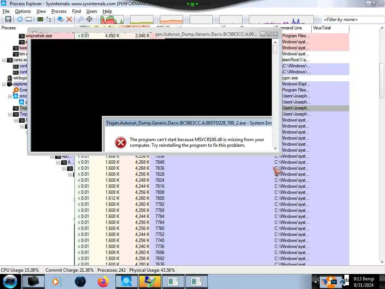The width and height of the screenshot is (385, 289).
Task: Toggle the lower pane toolbar icon
Action: (x=29, y=19)
